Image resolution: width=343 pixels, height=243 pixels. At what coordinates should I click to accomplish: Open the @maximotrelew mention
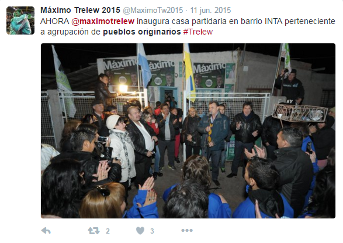(103, 21)
